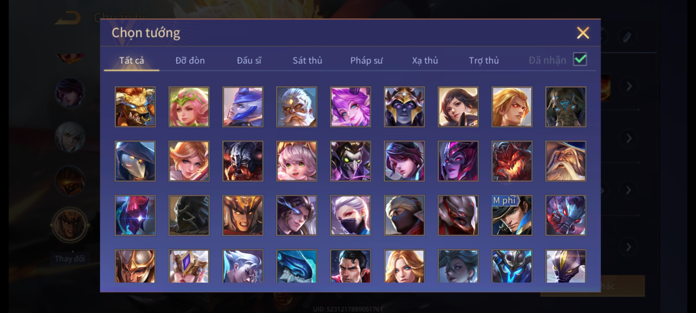Pick the hero with the M phí label
This screenshot has width=696, height=313.
coord(512,215)
